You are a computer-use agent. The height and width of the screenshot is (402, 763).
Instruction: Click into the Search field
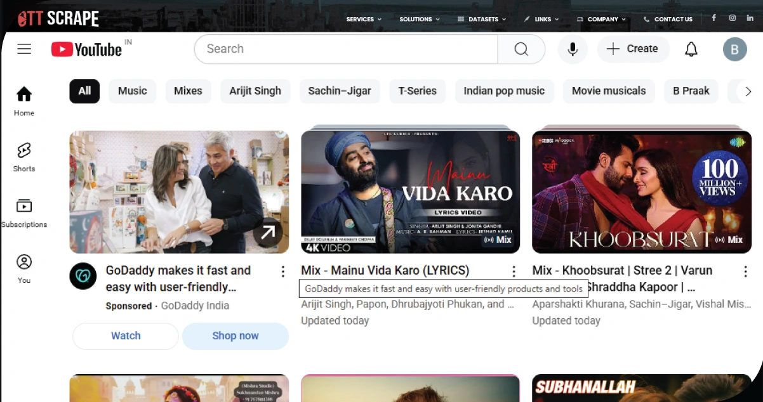pos(346,49)
